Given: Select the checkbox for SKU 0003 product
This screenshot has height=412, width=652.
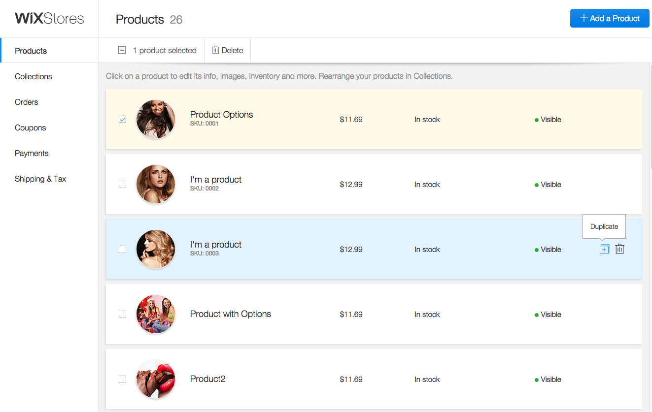Looking at the screenshot, I should pos(123,250).
